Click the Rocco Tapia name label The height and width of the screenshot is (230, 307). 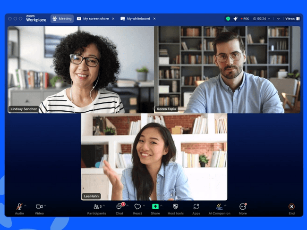[166, 109]
